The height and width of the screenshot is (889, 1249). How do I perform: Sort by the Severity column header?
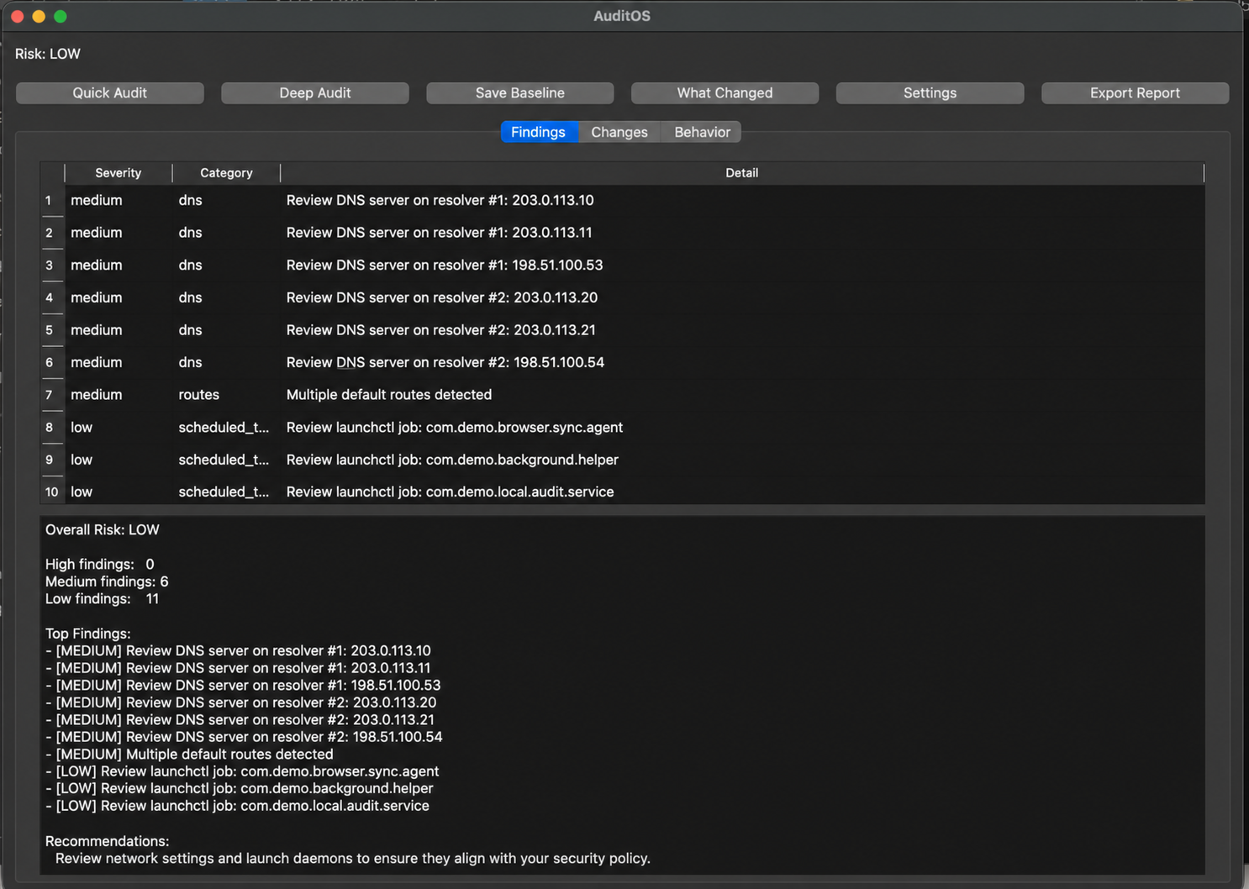(119, 173)
